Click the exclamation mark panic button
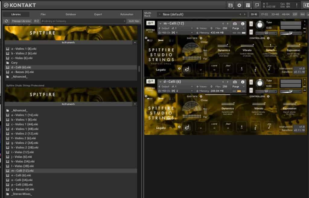309x198 pixels. [x=297, y=5]
